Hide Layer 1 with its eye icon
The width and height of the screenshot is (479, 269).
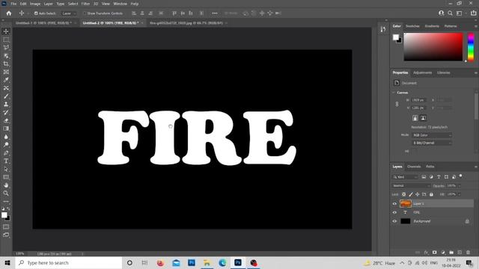tap(394, 203)
